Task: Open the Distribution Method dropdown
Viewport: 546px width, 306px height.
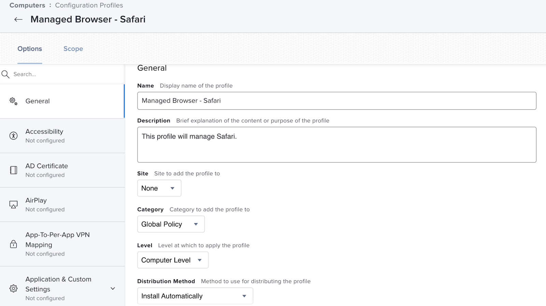Action: tap(195, 296)
